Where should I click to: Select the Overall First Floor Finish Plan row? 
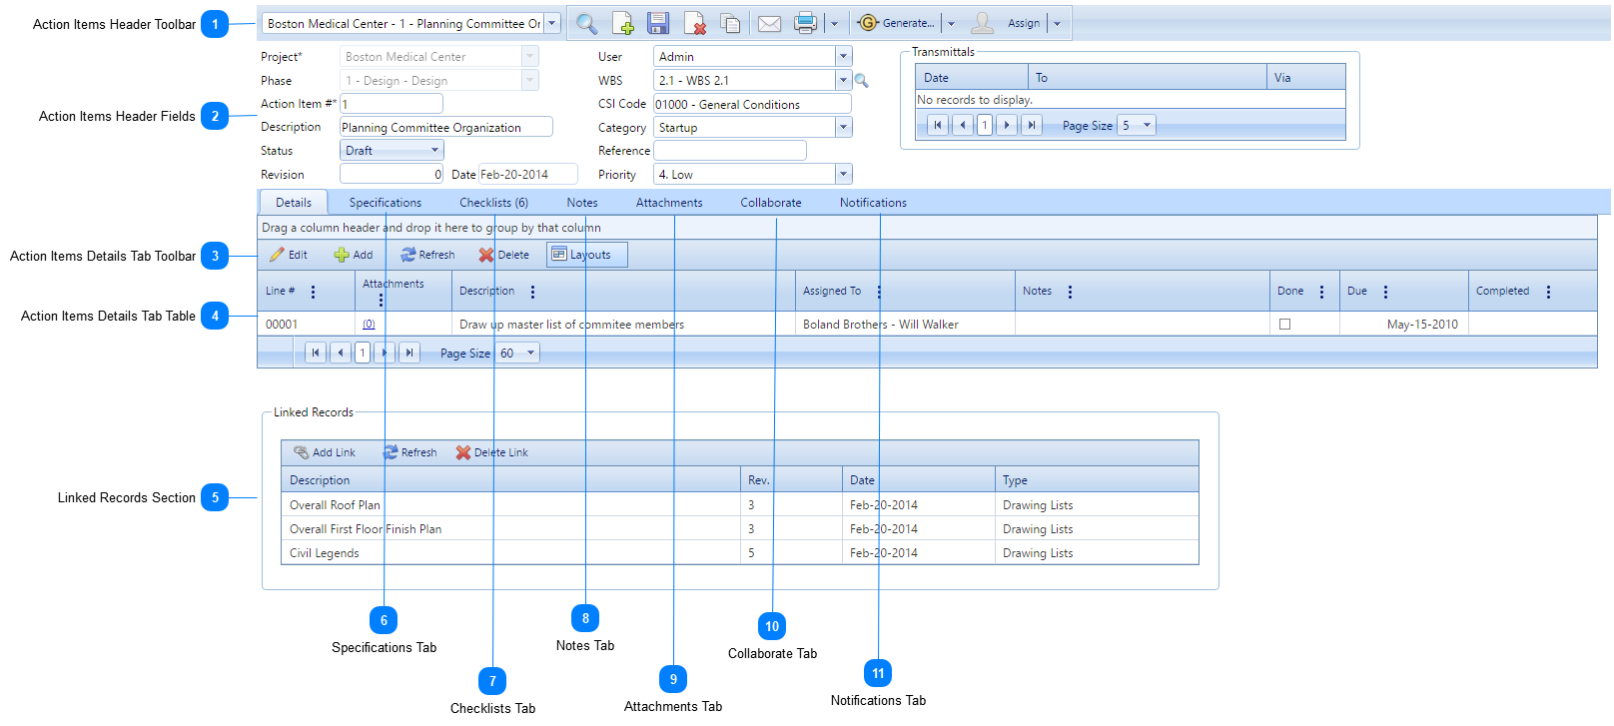(739, 528)
